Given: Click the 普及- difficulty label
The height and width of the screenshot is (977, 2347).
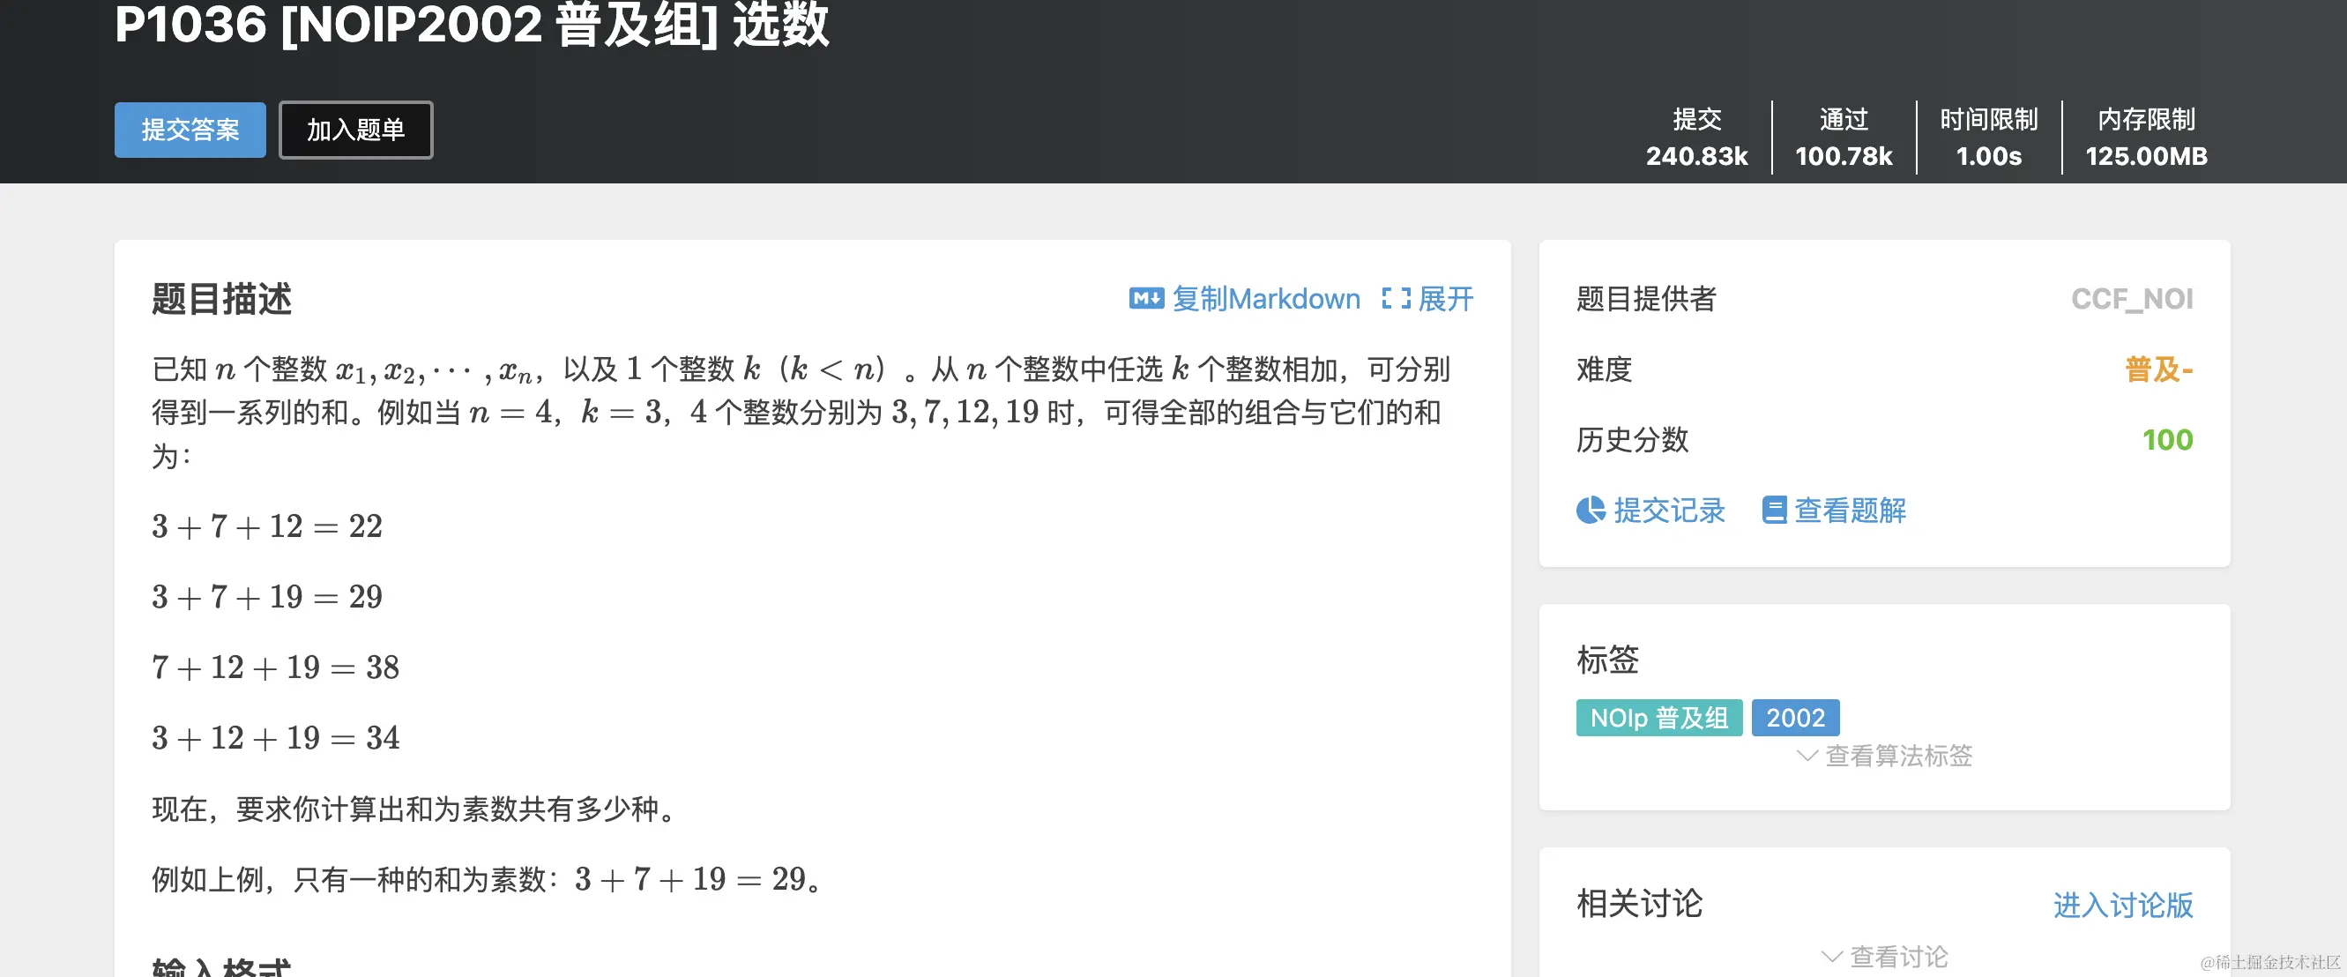Looking at the screenshot, I should (x=2157, y=369).
